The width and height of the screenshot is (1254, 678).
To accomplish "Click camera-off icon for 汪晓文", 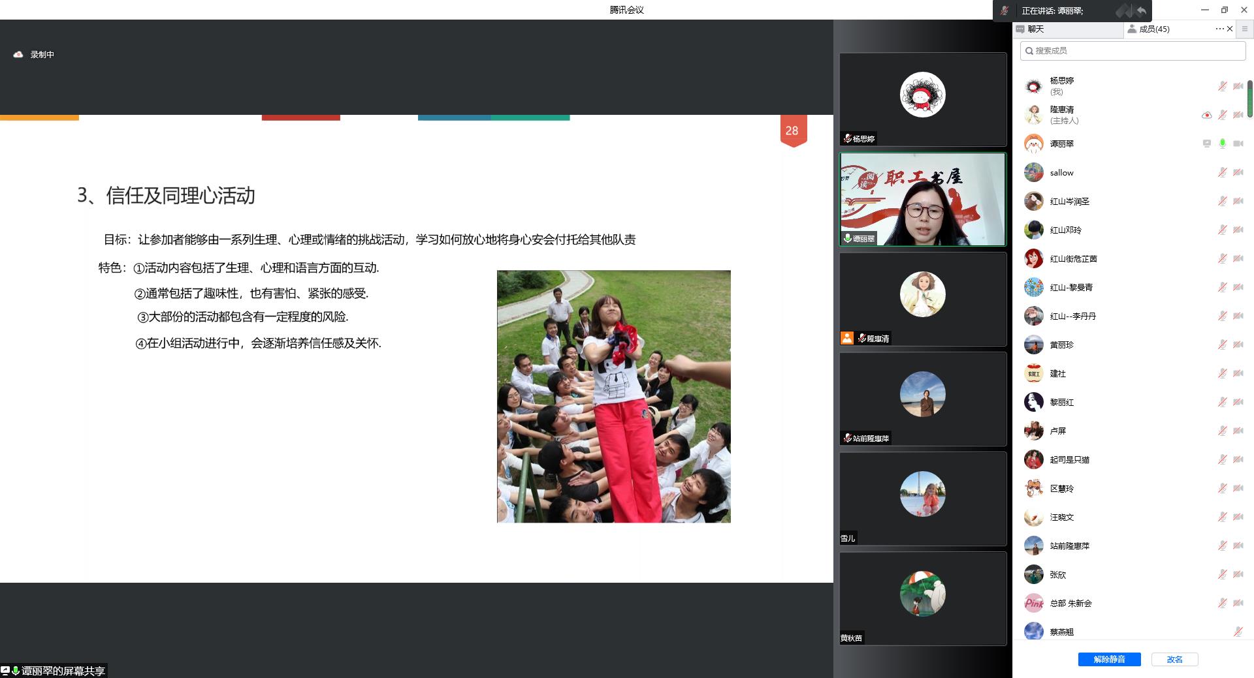I will (x=1238, y=517).
